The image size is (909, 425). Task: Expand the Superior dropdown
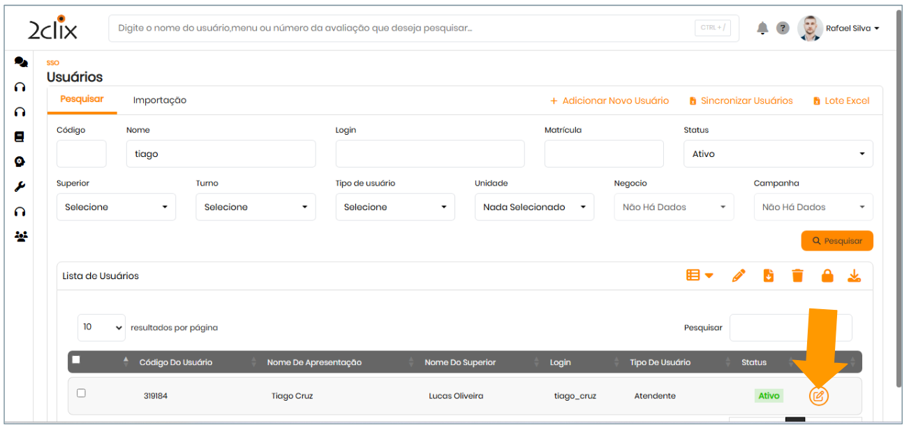(116, 207)
